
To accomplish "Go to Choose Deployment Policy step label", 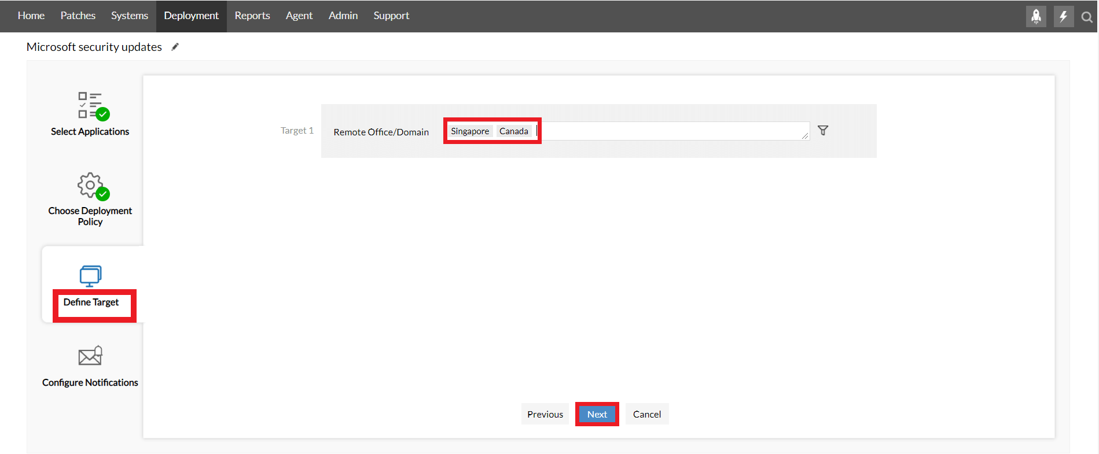I will coord(90,216).
